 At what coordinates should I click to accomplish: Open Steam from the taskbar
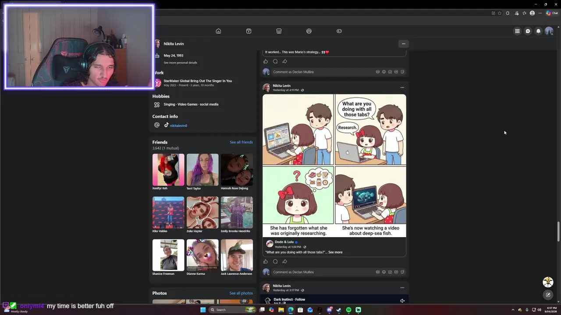[339, 310]
